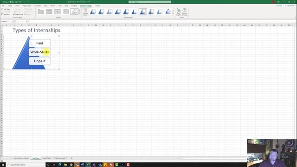Open the Comments pane button
Image resolution: width=297 pixels, height=167 pixels.
290,6
